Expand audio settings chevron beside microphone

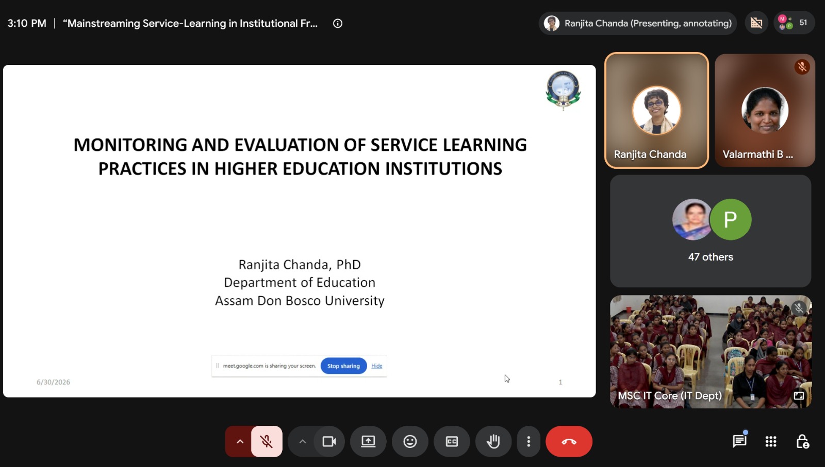[240, 441]
